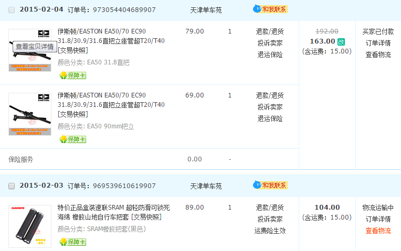
Task: Click insurance price 0.00
Action: tap(195, 159)
